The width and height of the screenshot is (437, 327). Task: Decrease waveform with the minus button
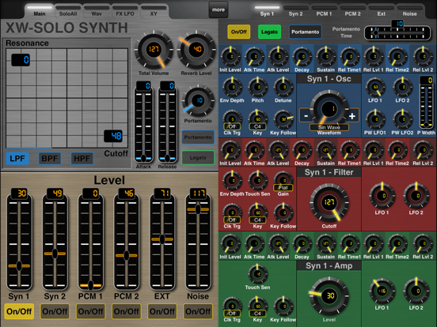pos(306,115)
